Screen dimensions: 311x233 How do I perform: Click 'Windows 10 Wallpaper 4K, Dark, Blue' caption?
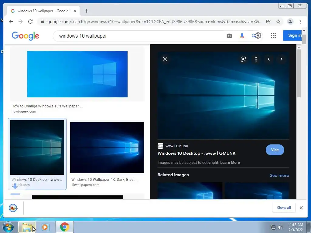104,180
